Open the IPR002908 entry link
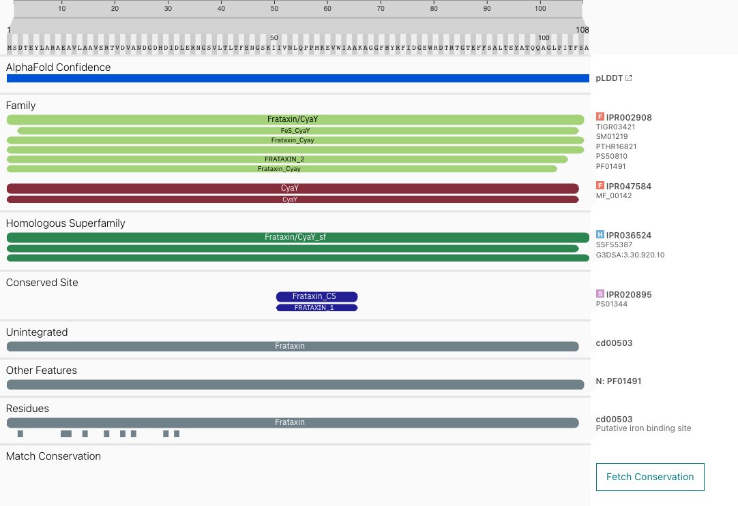Screen dimensions: 738x506 coord(629,117)
